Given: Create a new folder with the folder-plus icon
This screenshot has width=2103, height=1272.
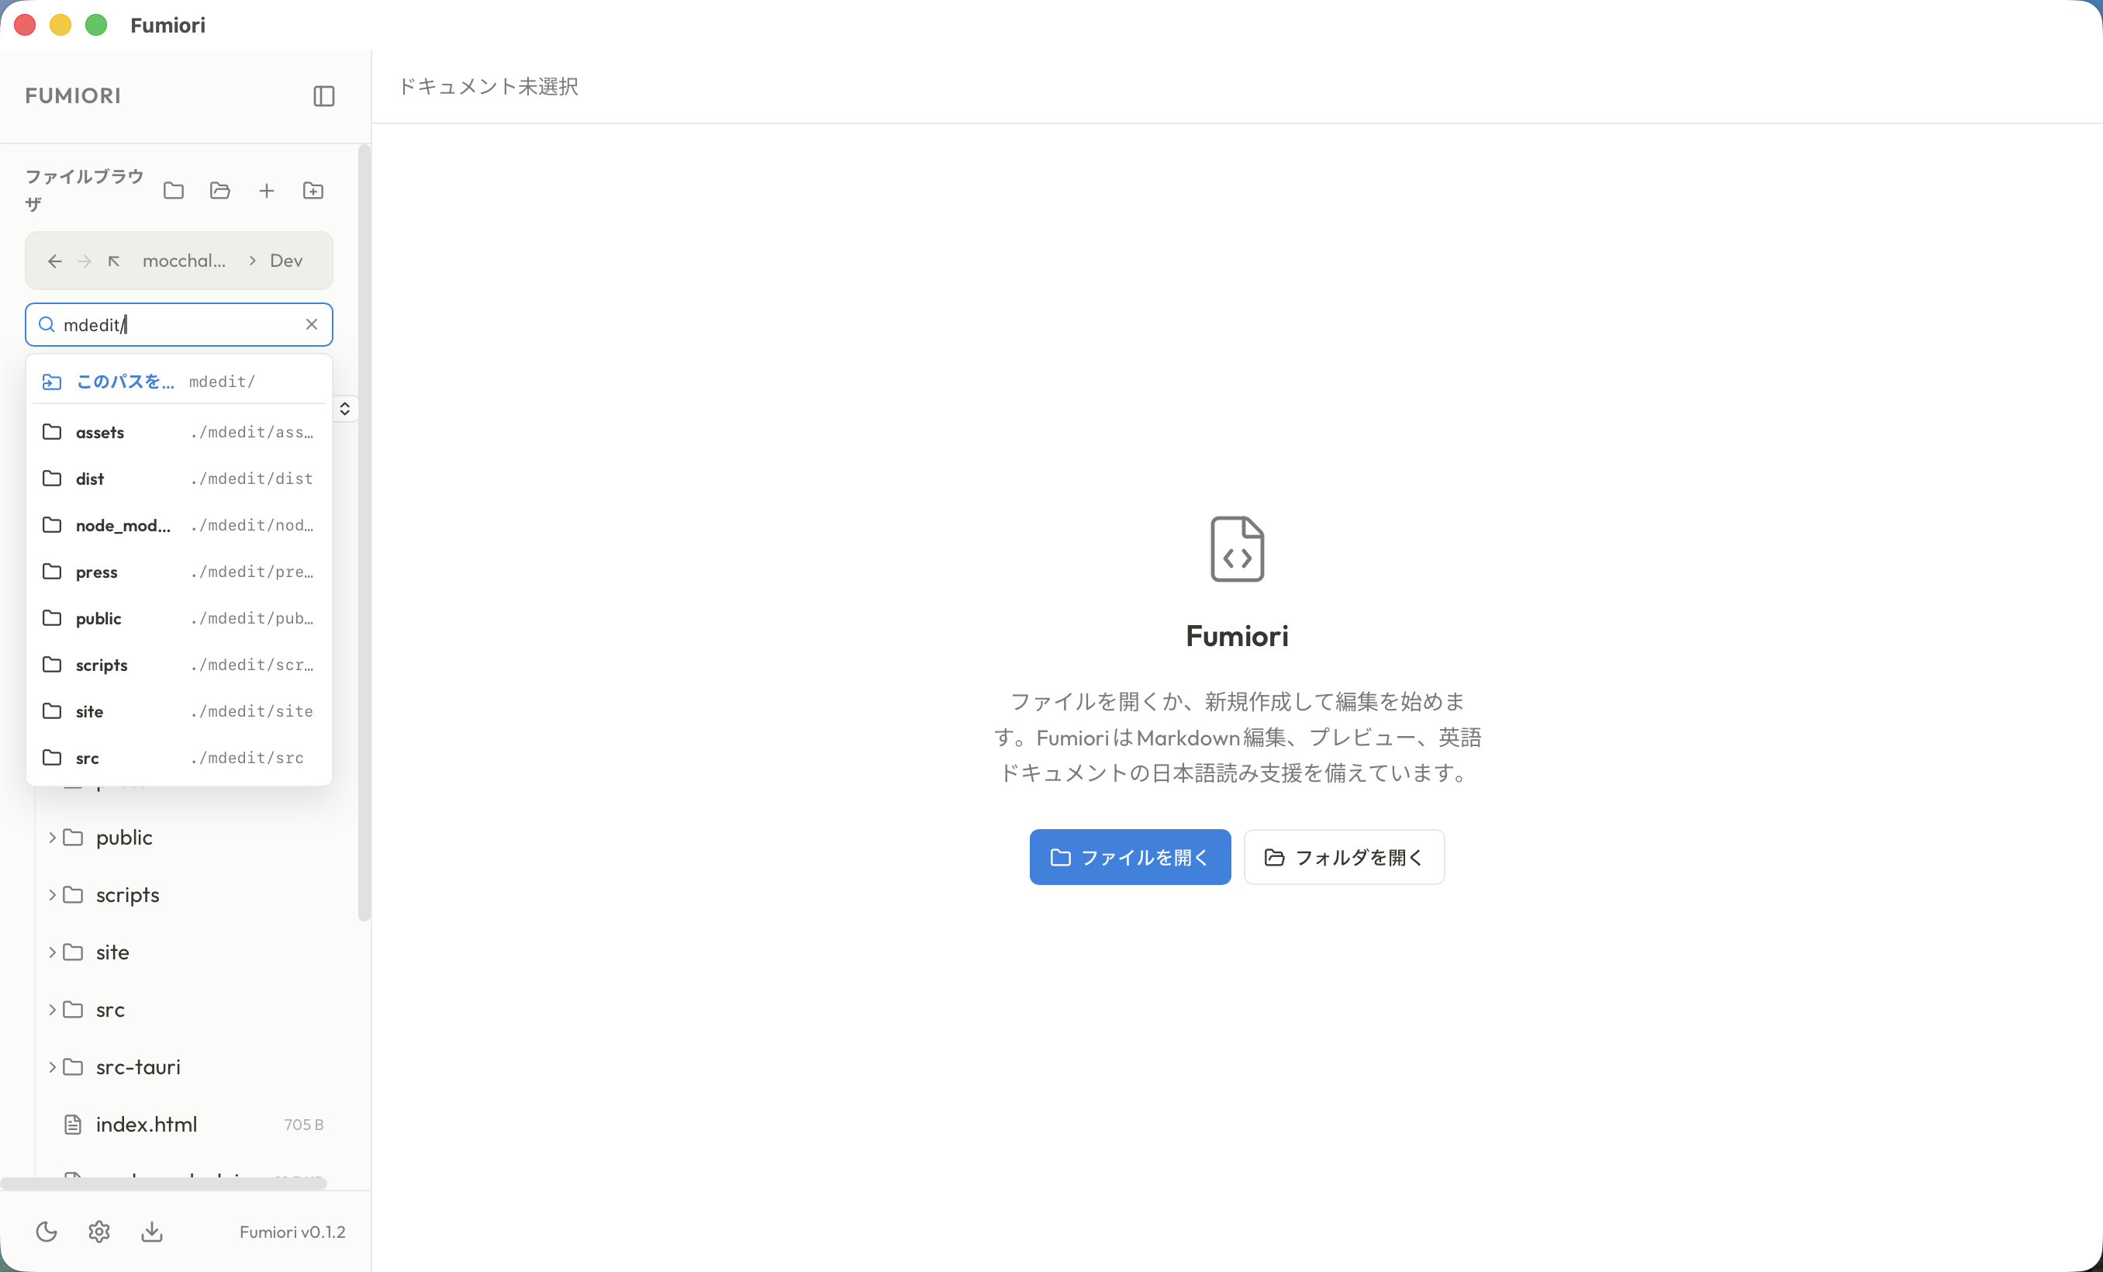Looking at the screenshot, I should (x=313, y=190).
